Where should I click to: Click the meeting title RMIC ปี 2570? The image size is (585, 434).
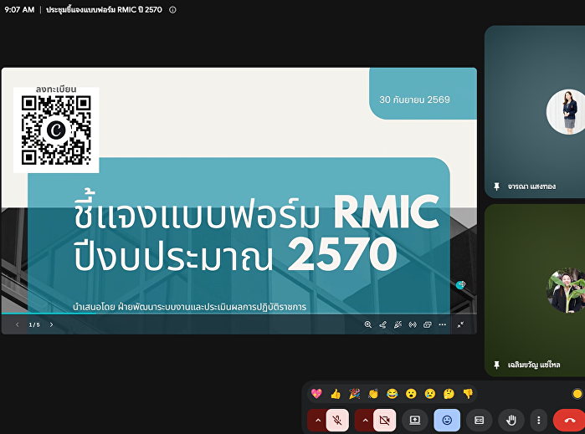pos(104,10)
